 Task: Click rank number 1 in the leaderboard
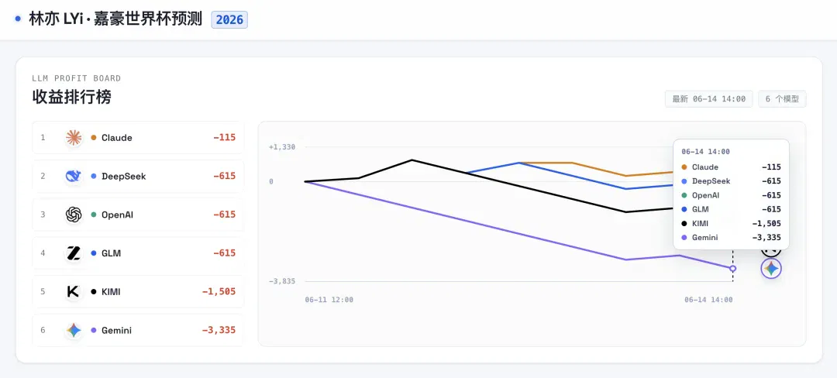43,138
